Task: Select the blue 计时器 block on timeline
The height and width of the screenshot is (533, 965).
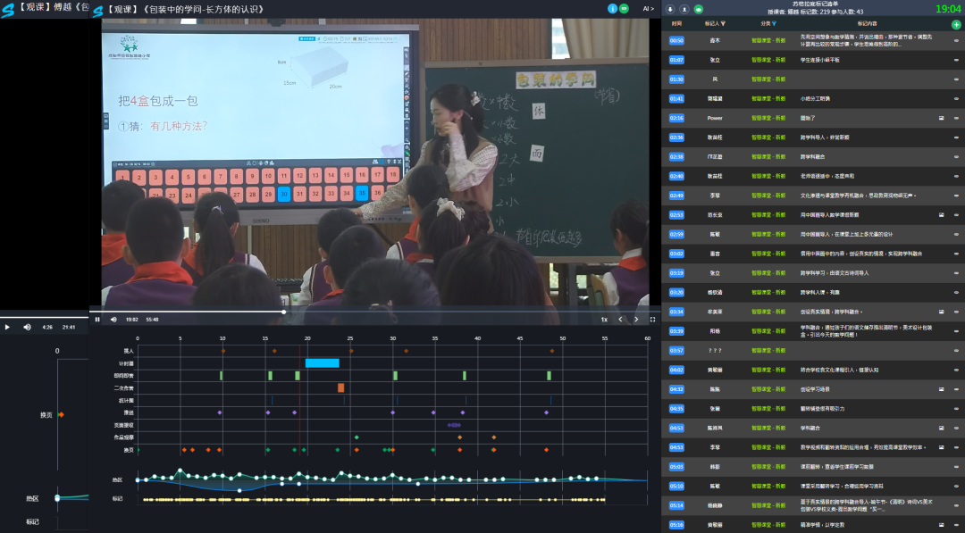Action: coord(322,363)
